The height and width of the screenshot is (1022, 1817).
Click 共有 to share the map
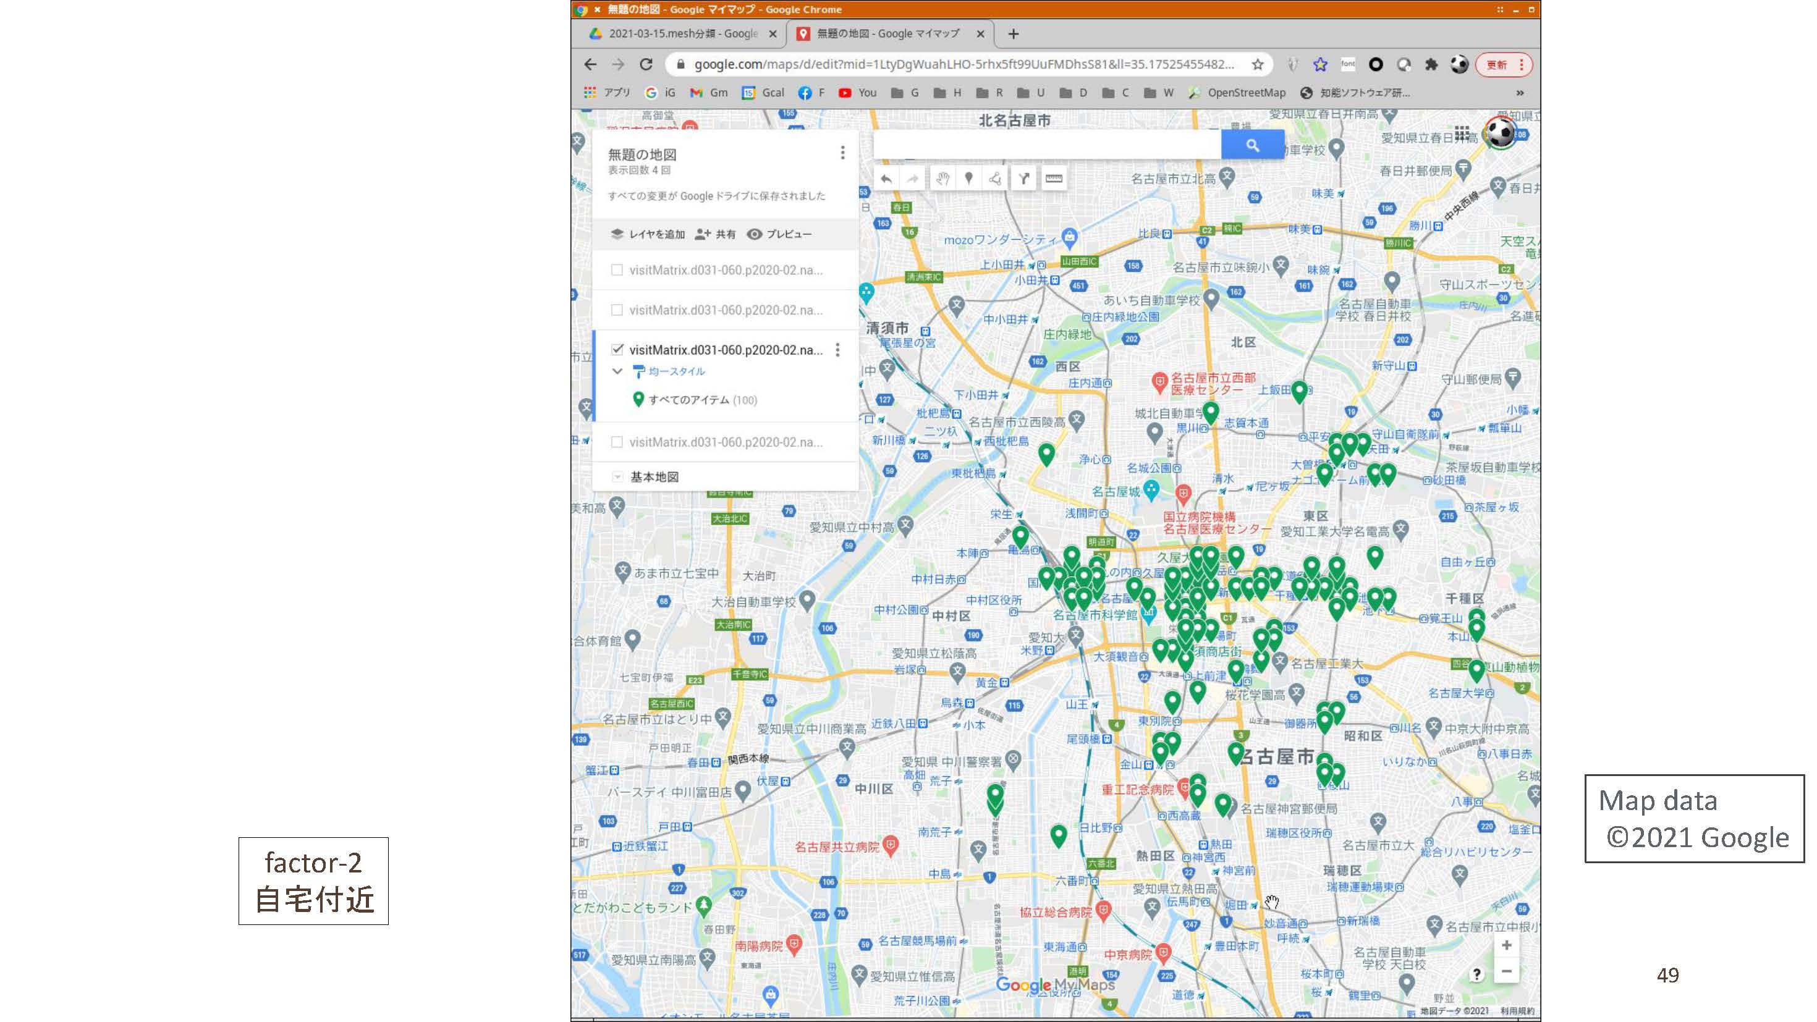[715, 234]
